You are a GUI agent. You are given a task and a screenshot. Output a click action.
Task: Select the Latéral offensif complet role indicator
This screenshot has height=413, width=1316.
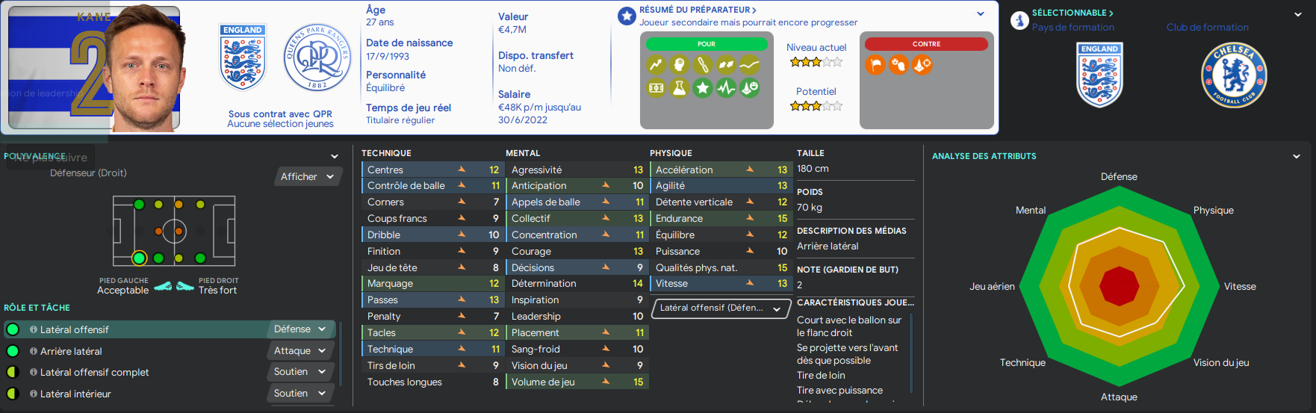click(x=13, y=372)
